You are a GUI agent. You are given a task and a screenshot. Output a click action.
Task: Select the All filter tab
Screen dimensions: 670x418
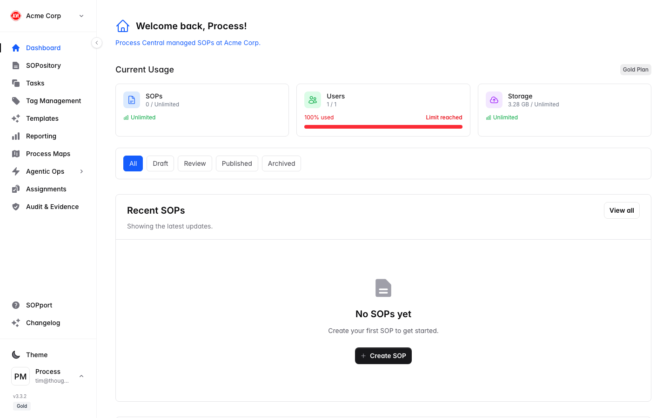133,163
